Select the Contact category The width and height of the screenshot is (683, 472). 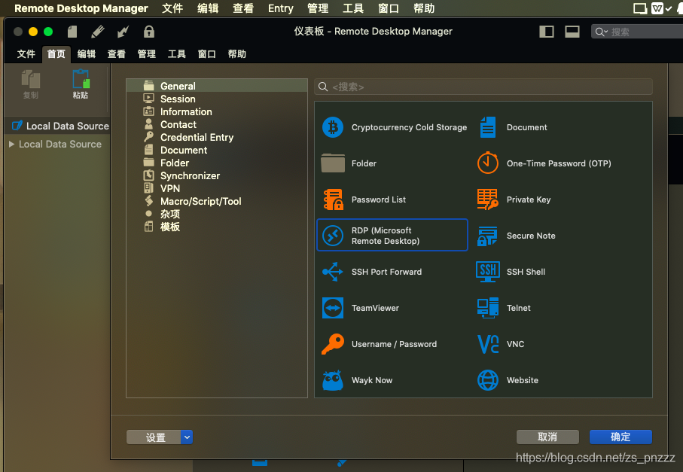tap(217, 124)
